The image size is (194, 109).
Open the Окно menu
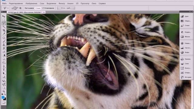pyautogui.click(x=94, y=3)
